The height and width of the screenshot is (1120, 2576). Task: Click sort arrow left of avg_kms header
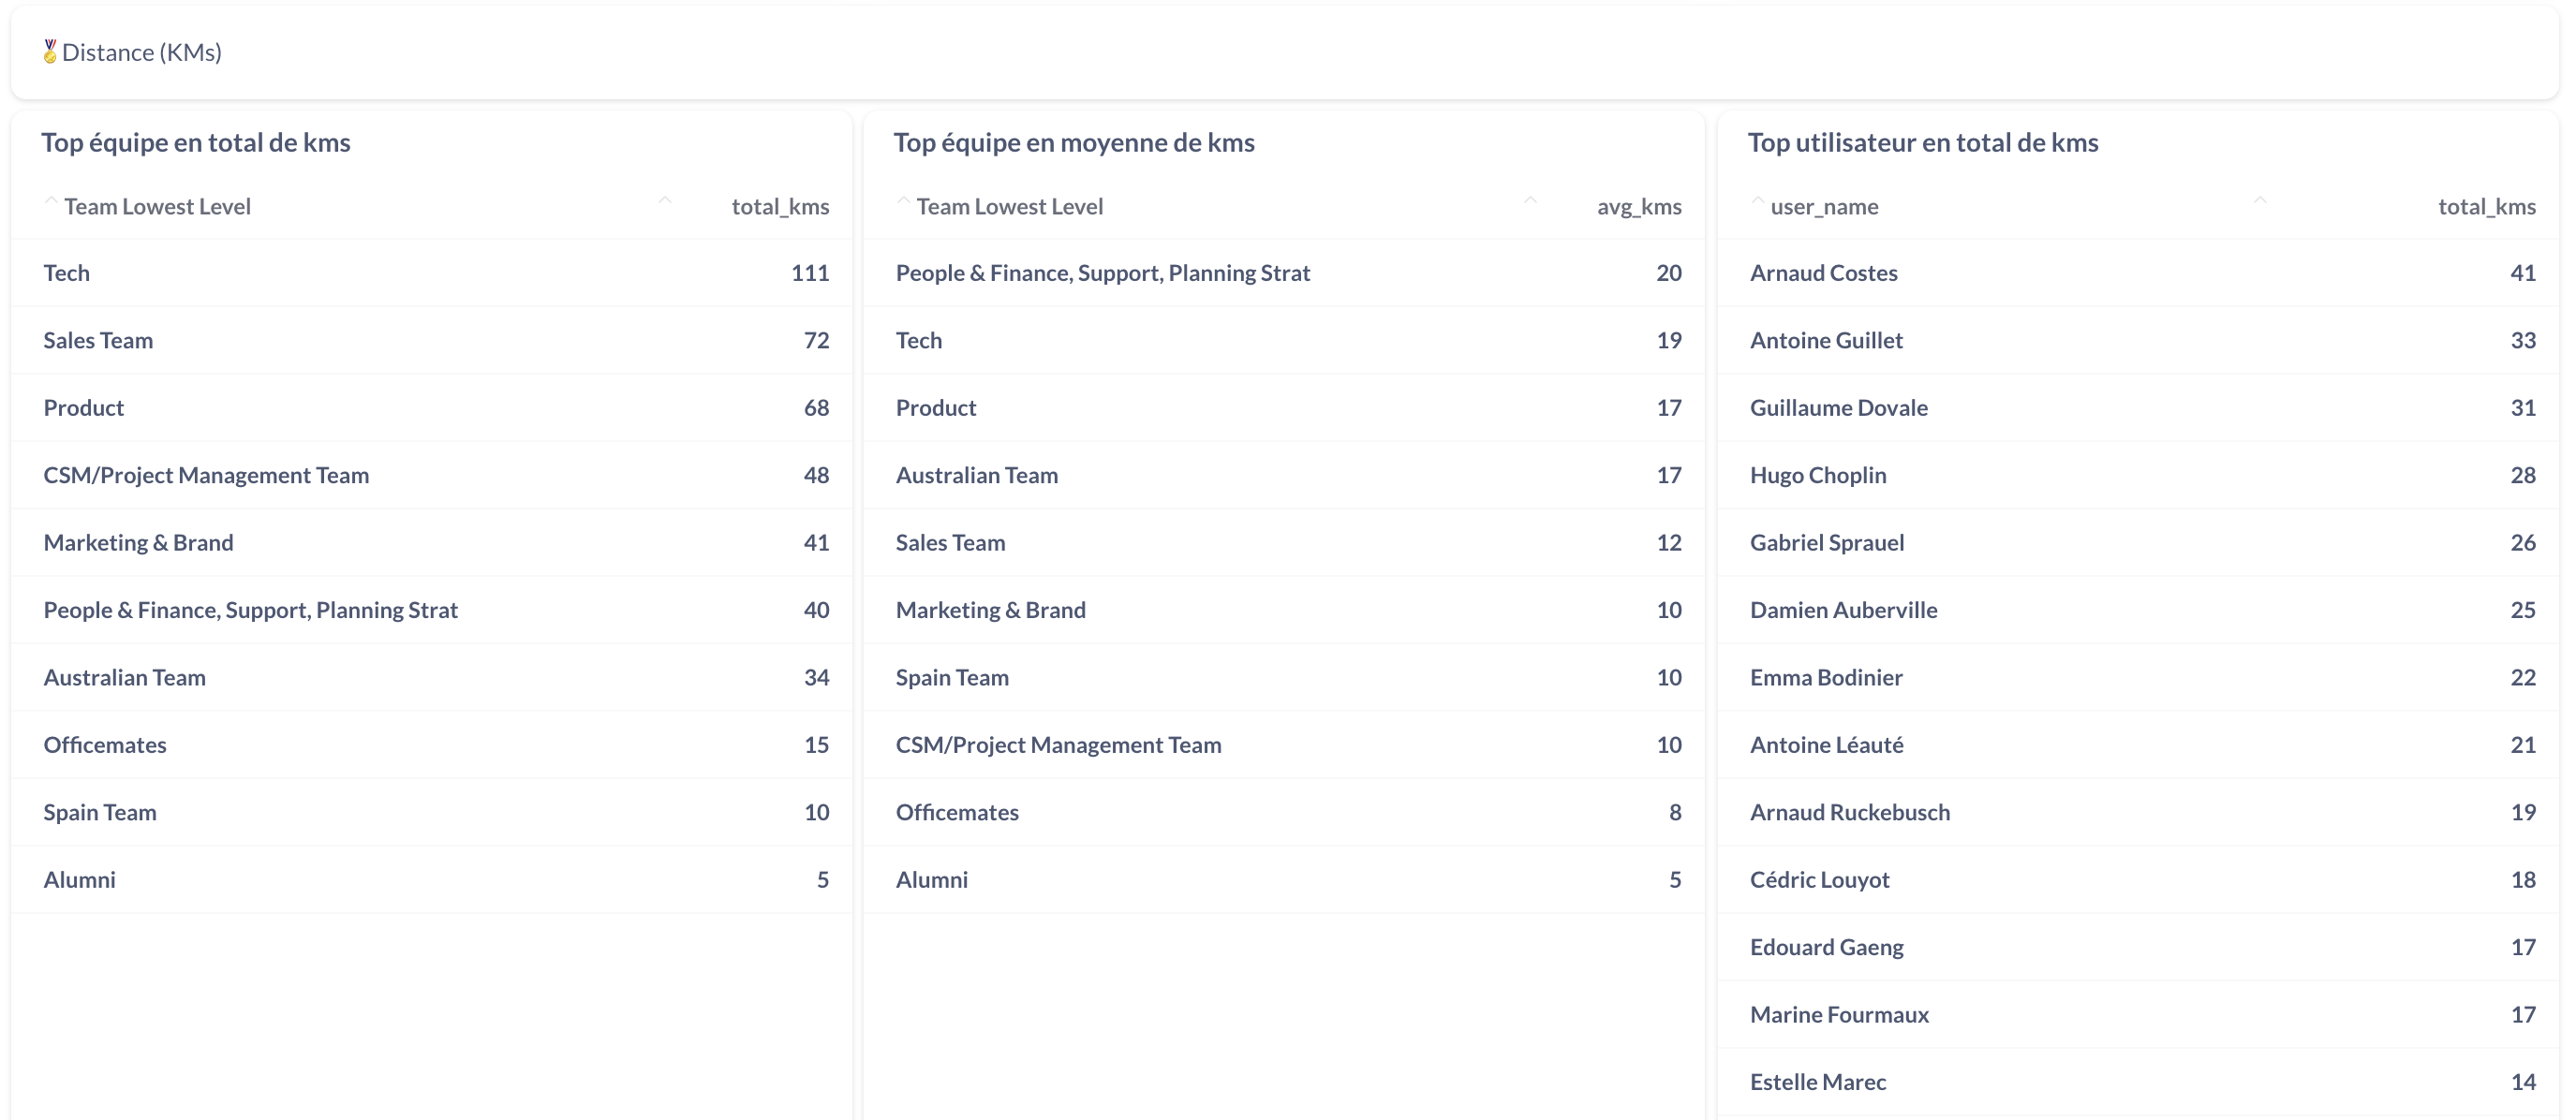1530,202
